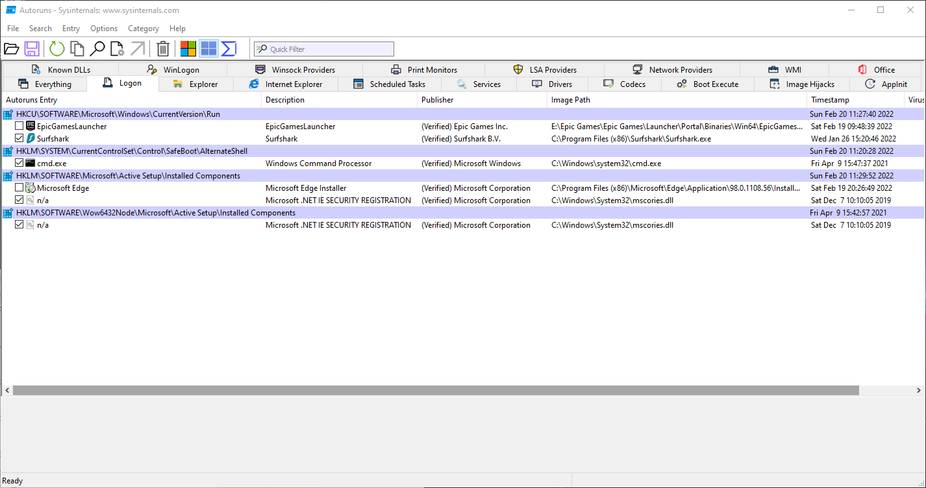Select the HKCU Run registry key row
This screenshot has height=488, width=926.
462,114
